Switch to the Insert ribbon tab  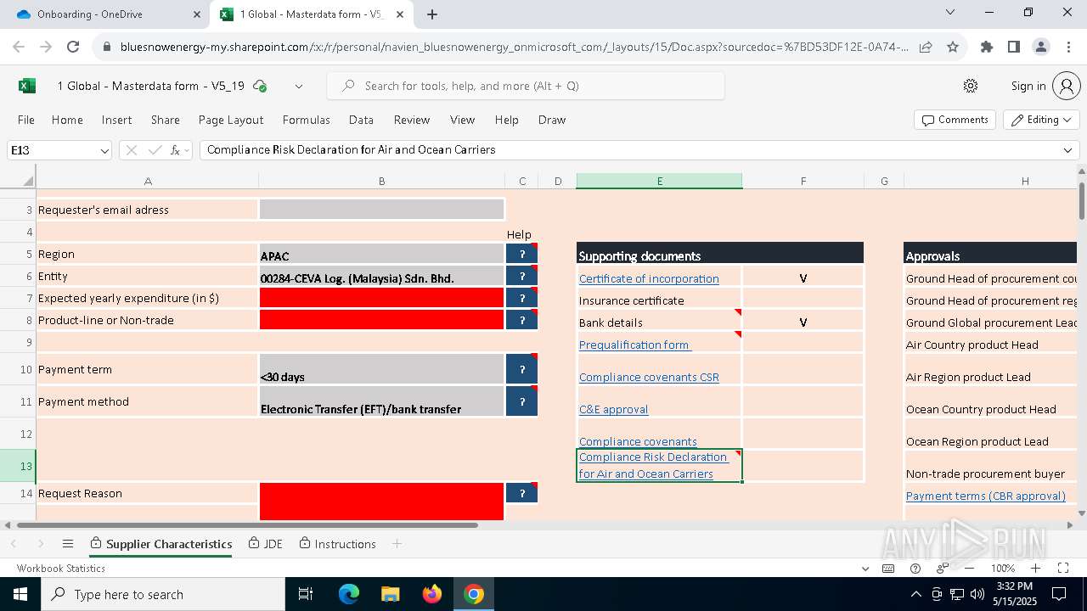(x=117, y=120)
